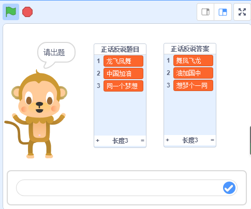The width and height of the screenshot is (251, 209).
Task: Select answer item 舞凤飞龙
Action: pos(193,61)
